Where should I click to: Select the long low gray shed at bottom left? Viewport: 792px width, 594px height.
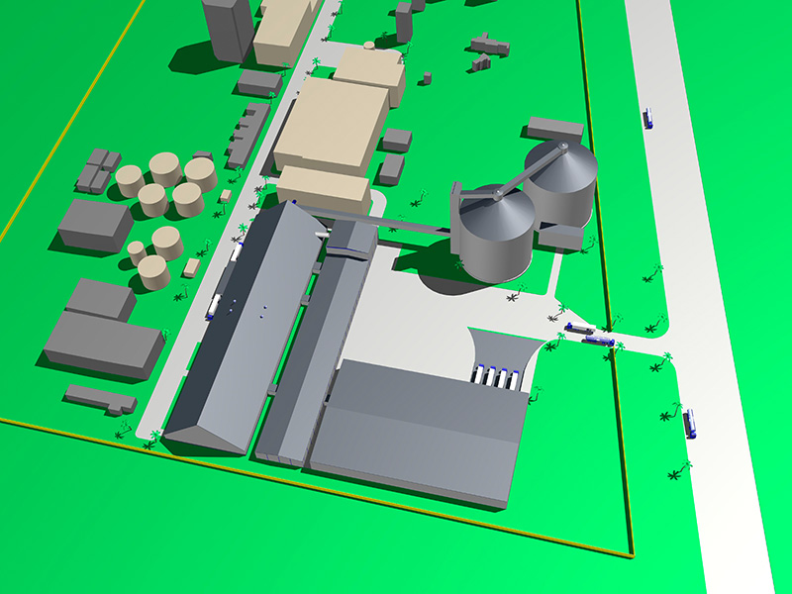(x=100, y=398)
